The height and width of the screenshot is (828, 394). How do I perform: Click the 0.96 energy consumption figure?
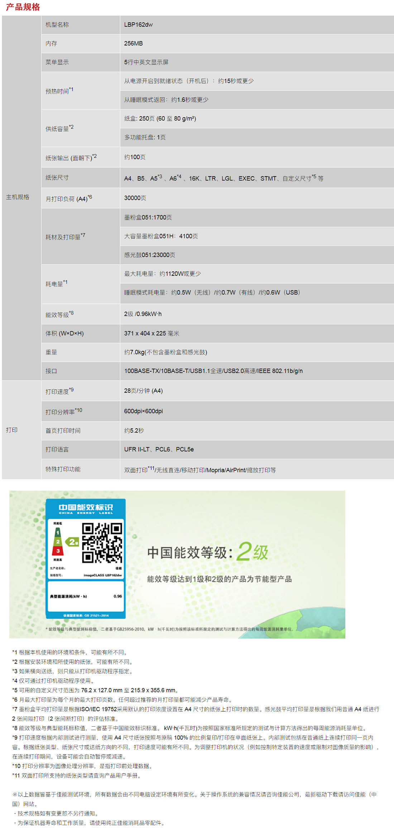117,596
